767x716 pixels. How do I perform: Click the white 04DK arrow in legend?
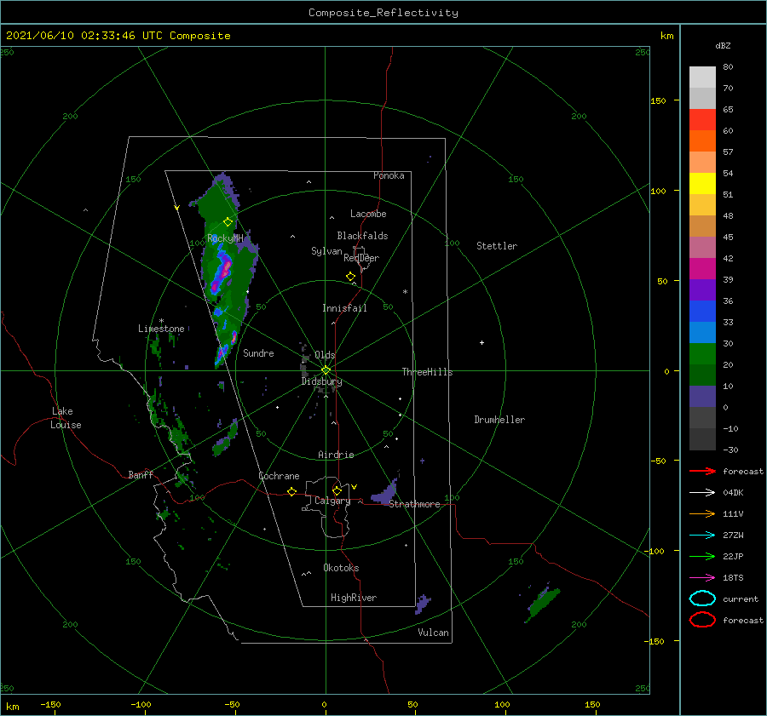[702, 492]
